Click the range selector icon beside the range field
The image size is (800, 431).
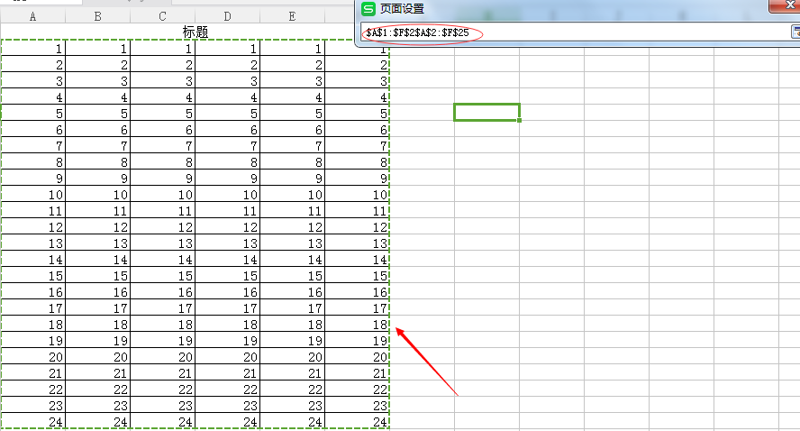pos(795,32)
